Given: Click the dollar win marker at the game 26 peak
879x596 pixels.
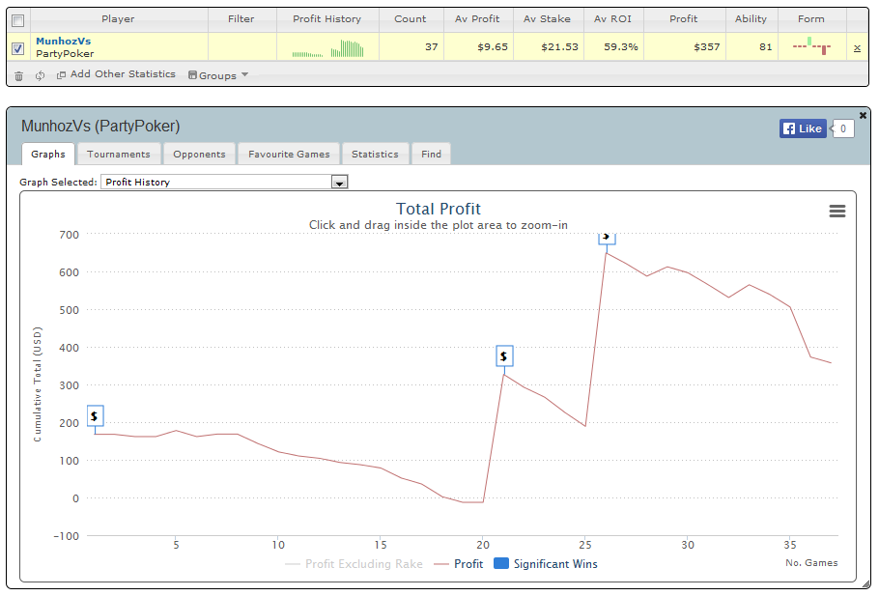Looking at the screenshot, I should [608, 239].
